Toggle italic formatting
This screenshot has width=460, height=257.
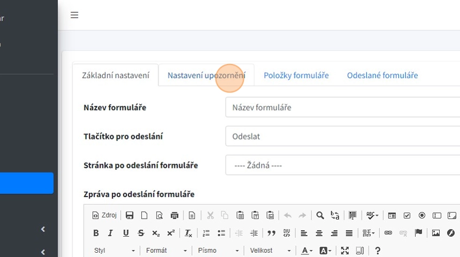[x=111, y=233]
